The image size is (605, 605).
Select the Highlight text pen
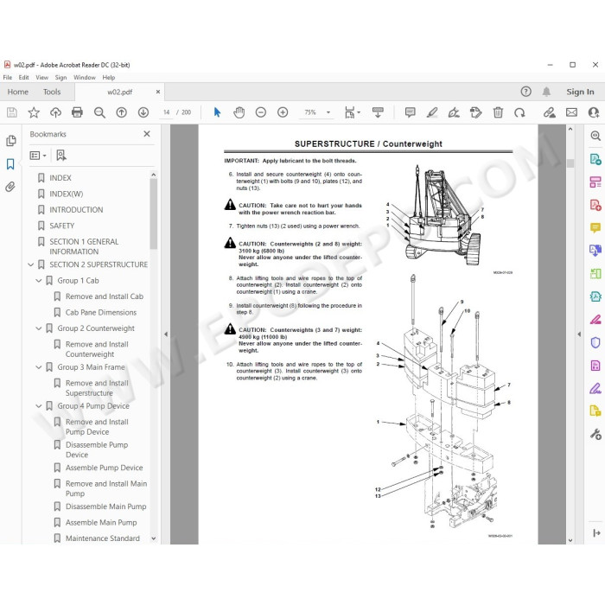point(432,112)
